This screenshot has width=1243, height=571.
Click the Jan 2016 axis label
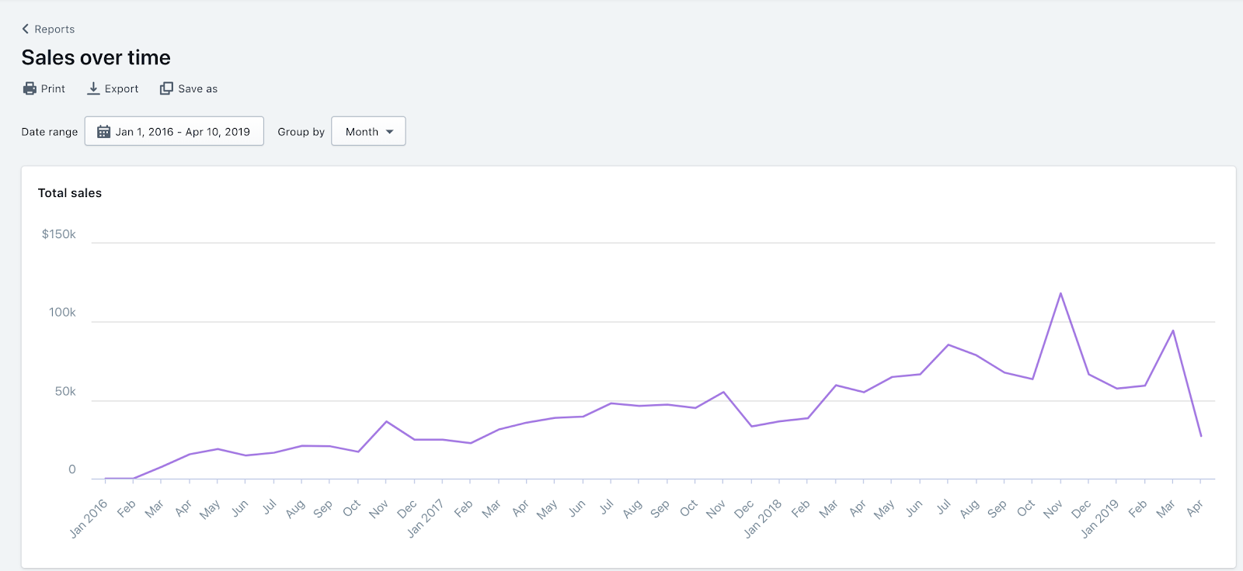[89, 518]
